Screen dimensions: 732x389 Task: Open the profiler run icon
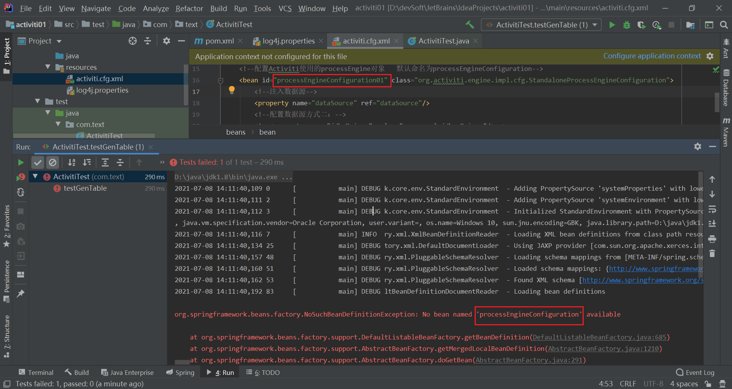pos(657,25)
